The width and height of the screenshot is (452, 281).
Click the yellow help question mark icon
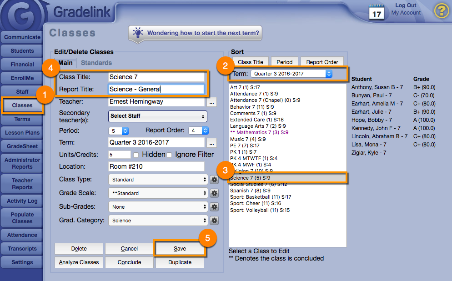(441, 10)
